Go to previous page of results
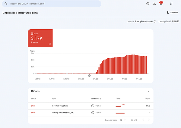This screenshot has width=181, height=128. click(143, 120)
